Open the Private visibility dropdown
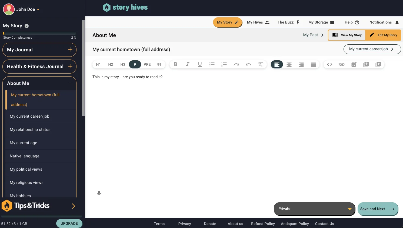This screenshot has width=403, height=228. [x=314, y=209]
